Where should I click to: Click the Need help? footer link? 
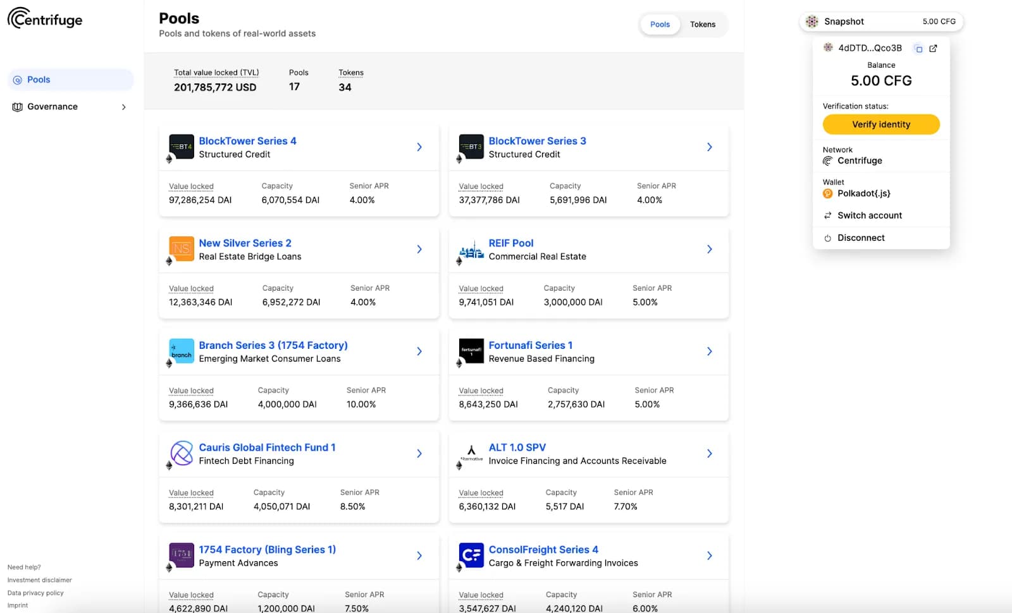click(24, 567)
